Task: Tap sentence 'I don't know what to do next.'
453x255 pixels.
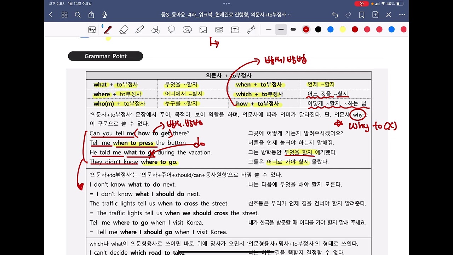Action: click(x=133, y=184)
